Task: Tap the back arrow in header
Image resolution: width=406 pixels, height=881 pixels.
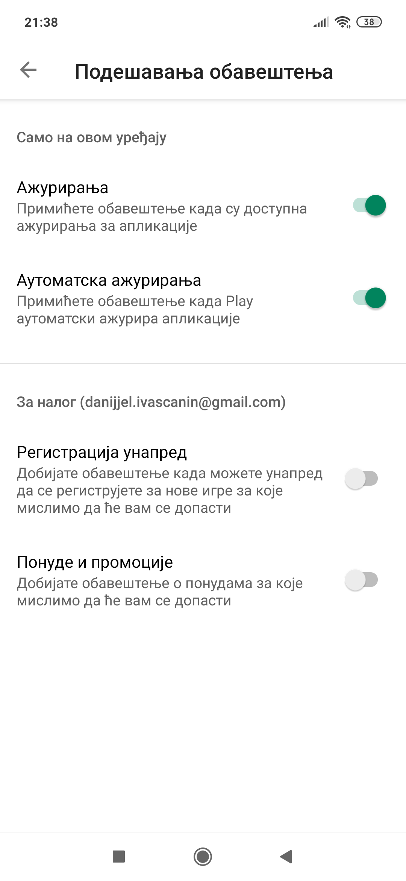Action: click(28, 70)
